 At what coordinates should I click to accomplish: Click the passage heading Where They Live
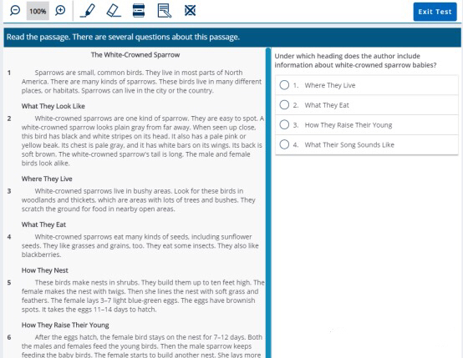click(x=47, y=179)
